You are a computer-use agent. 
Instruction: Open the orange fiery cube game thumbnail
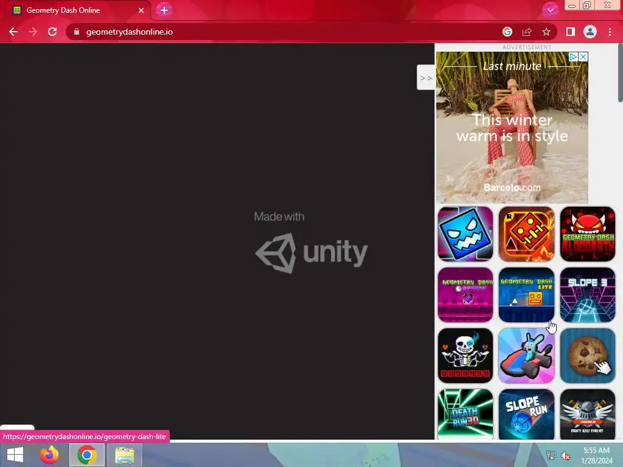pyautogui.click(x=526, y=234)
